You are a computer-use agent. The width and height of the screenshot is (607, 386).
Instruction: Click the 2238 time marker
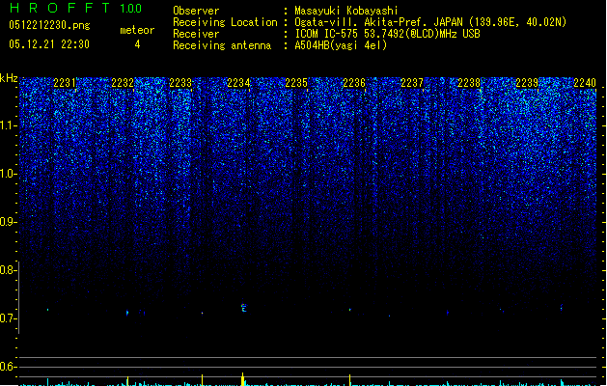coord(469,83)
